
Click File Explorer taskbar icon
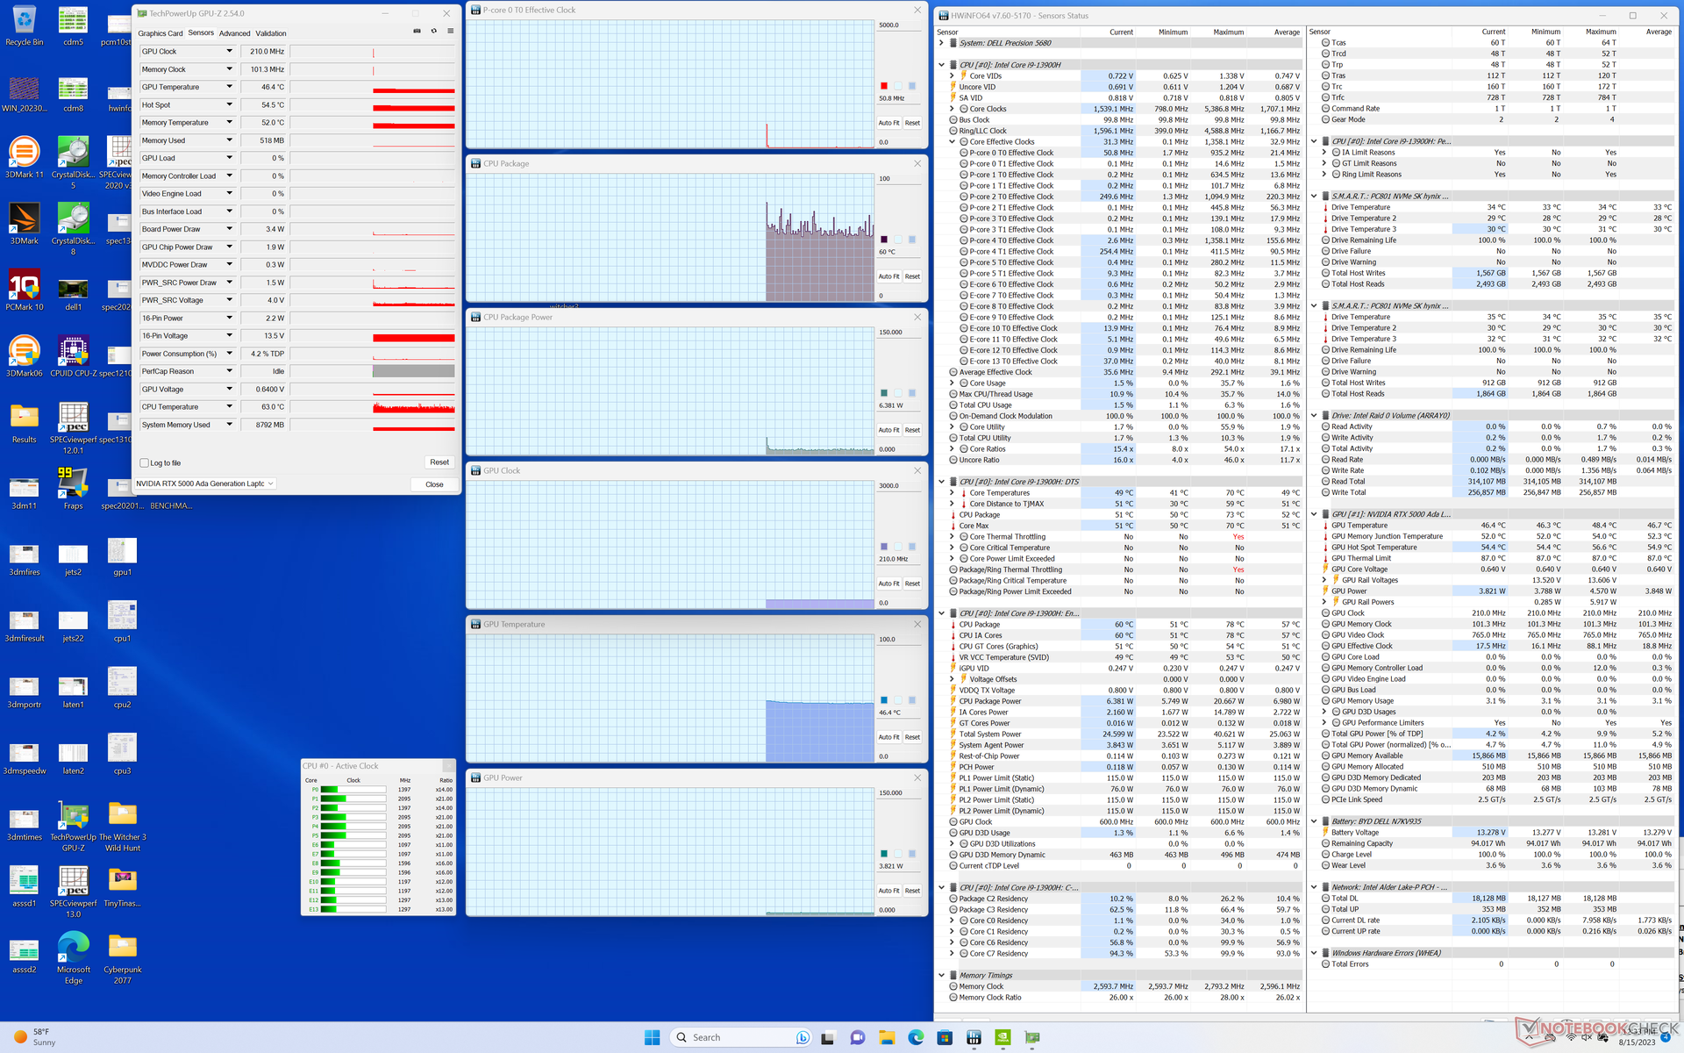[x=886, y=1037]
